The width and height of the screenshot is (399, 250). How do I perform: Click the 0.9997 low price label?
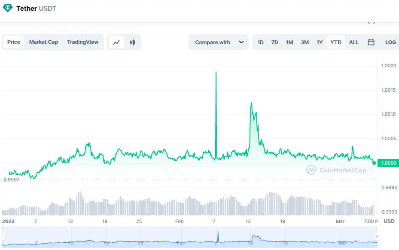click(x=11, y=180)
